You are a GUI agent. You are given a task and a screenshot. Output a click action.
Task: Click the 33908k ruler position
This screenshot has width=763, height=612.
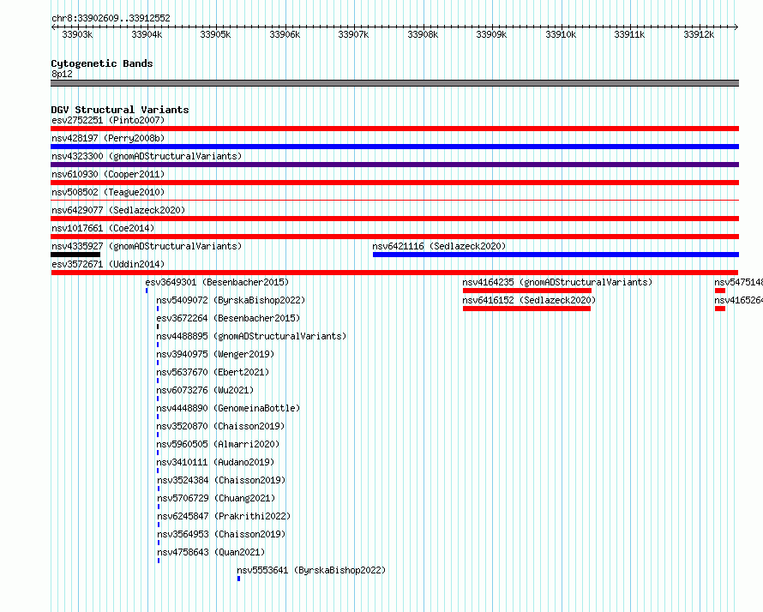click(423, 34)
